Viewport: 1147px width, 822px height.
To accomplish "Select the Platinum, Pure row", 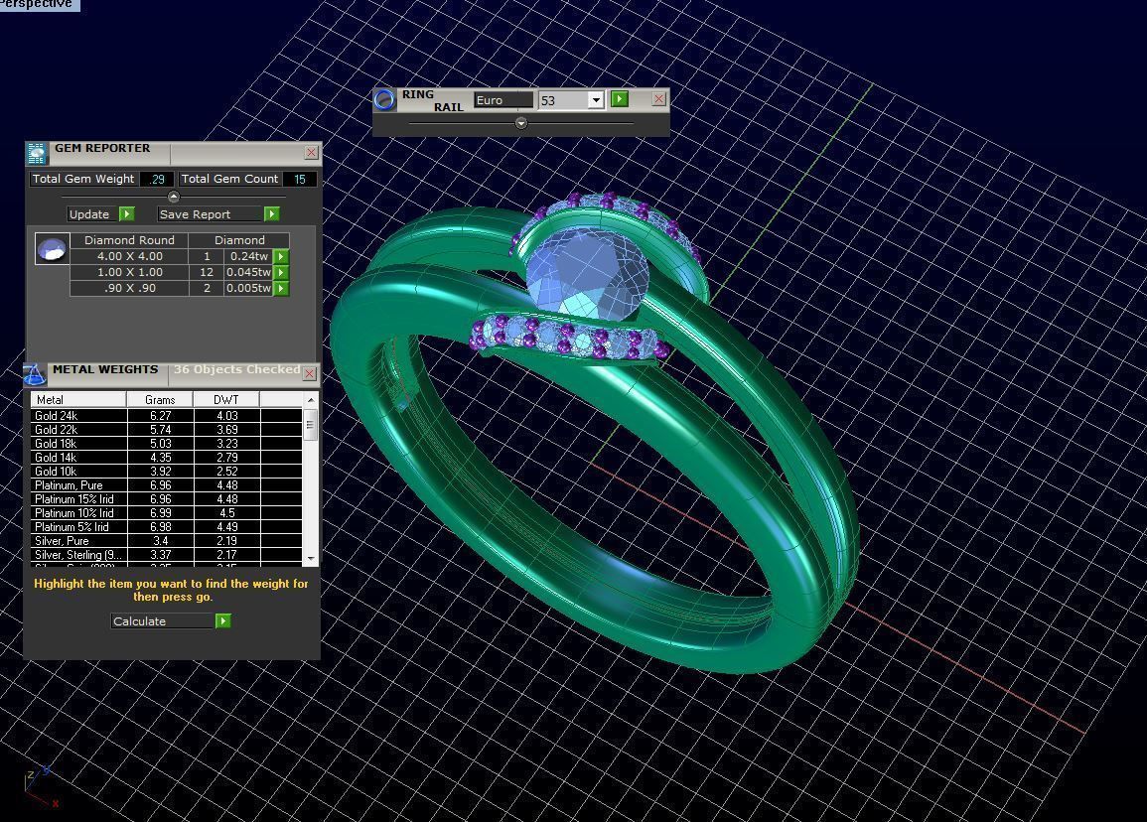I will click(167, 484).
